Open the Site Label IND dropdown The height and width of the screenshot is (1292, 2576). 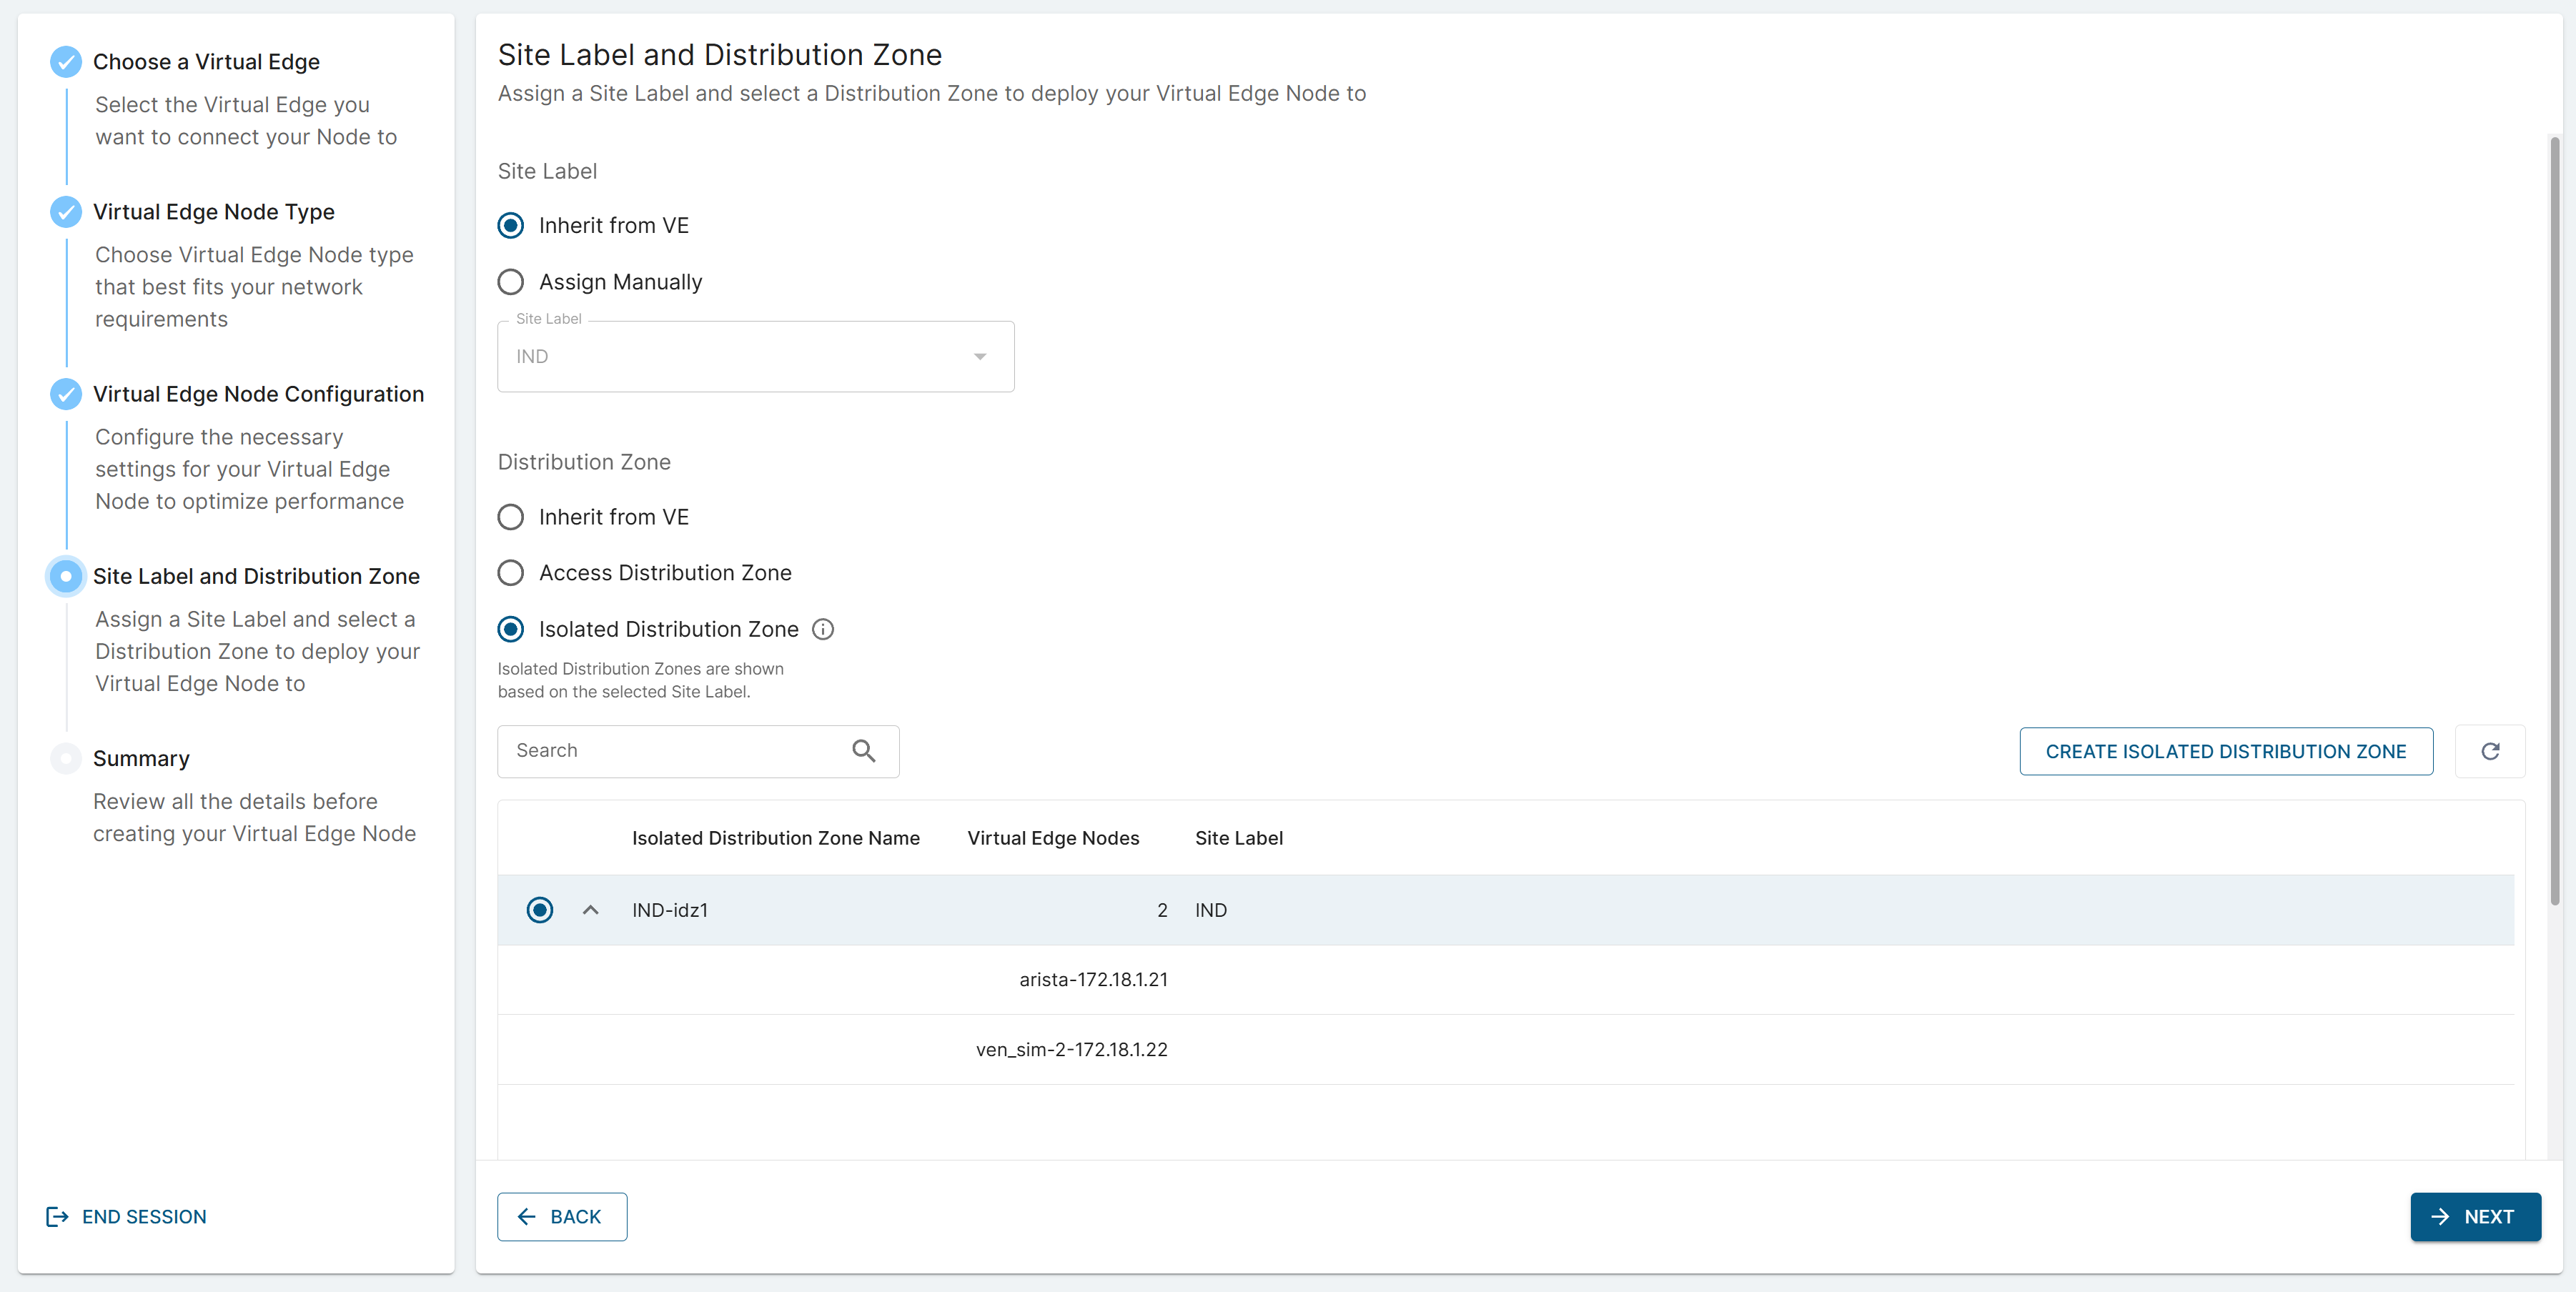coord(755,357)
